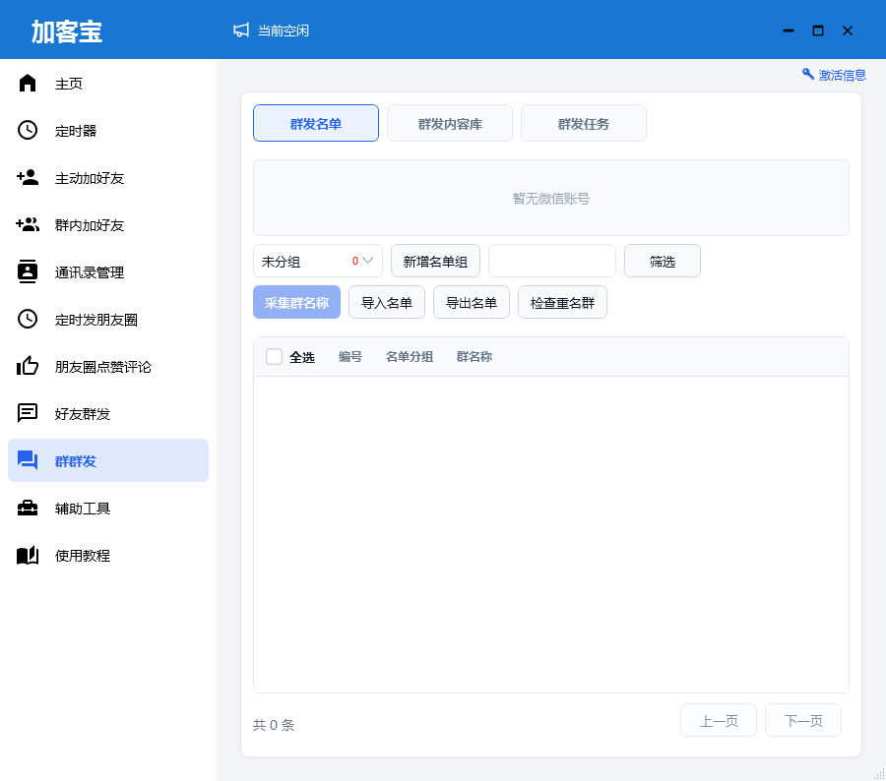This screenshot has width=886, height=781.
Task: Switch to 定时发朋友圈
Action: click(108, 320)
